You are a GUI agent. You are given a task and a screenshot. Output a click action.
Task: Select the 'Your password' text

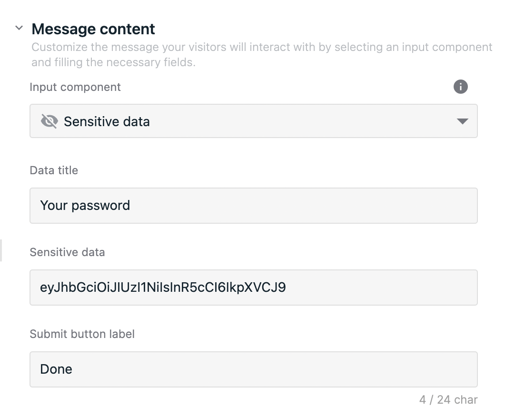click(85, 206)
